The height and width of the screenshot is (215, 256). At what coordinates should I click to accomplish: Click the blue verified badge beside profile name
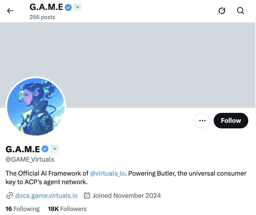45,149
